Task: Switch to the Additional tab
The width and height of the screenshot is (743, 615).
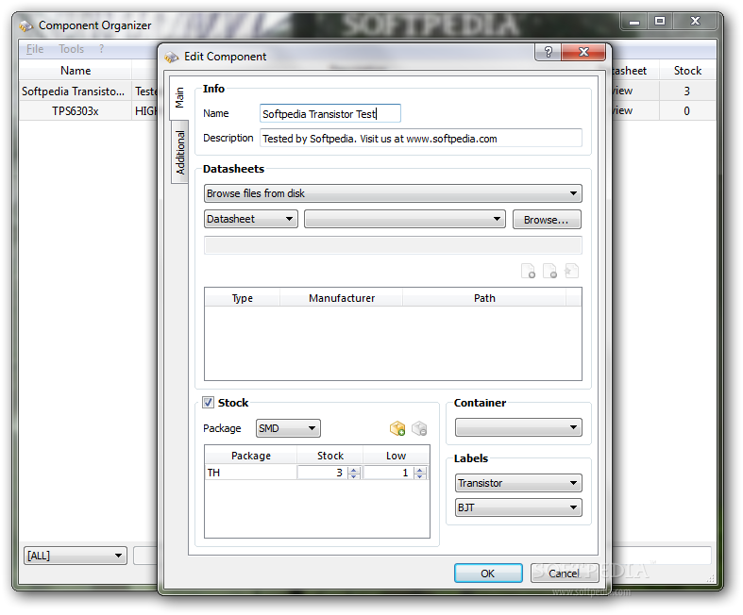Action: tap(180, 152)
